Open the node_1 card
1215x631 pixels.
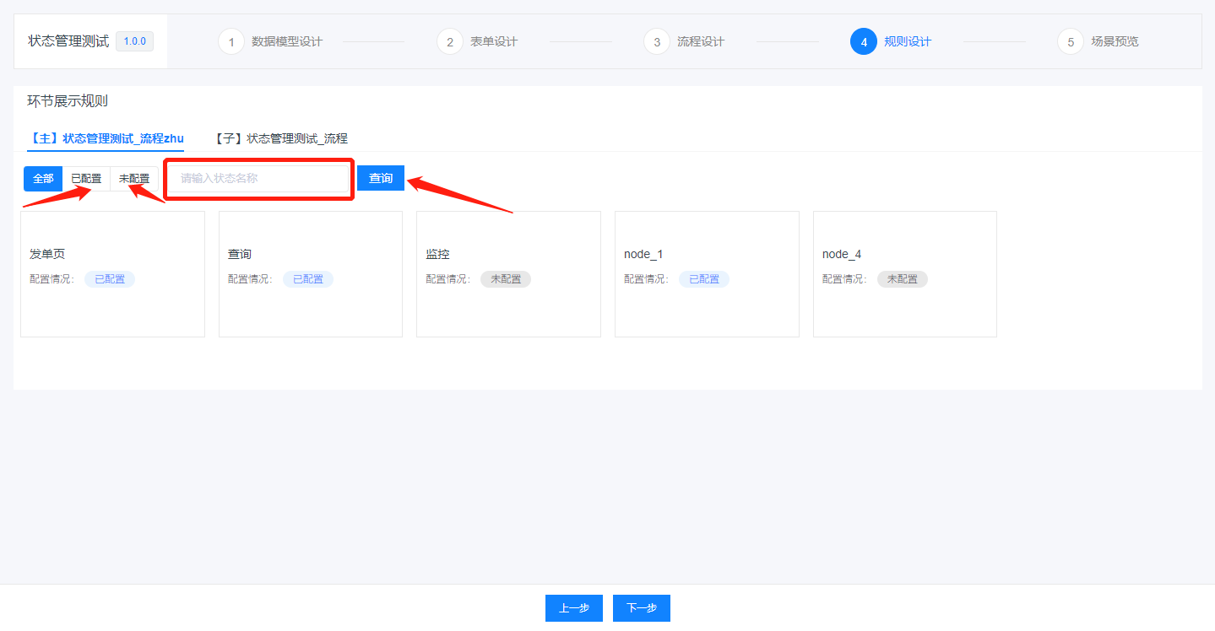click(x=707, y=274)
